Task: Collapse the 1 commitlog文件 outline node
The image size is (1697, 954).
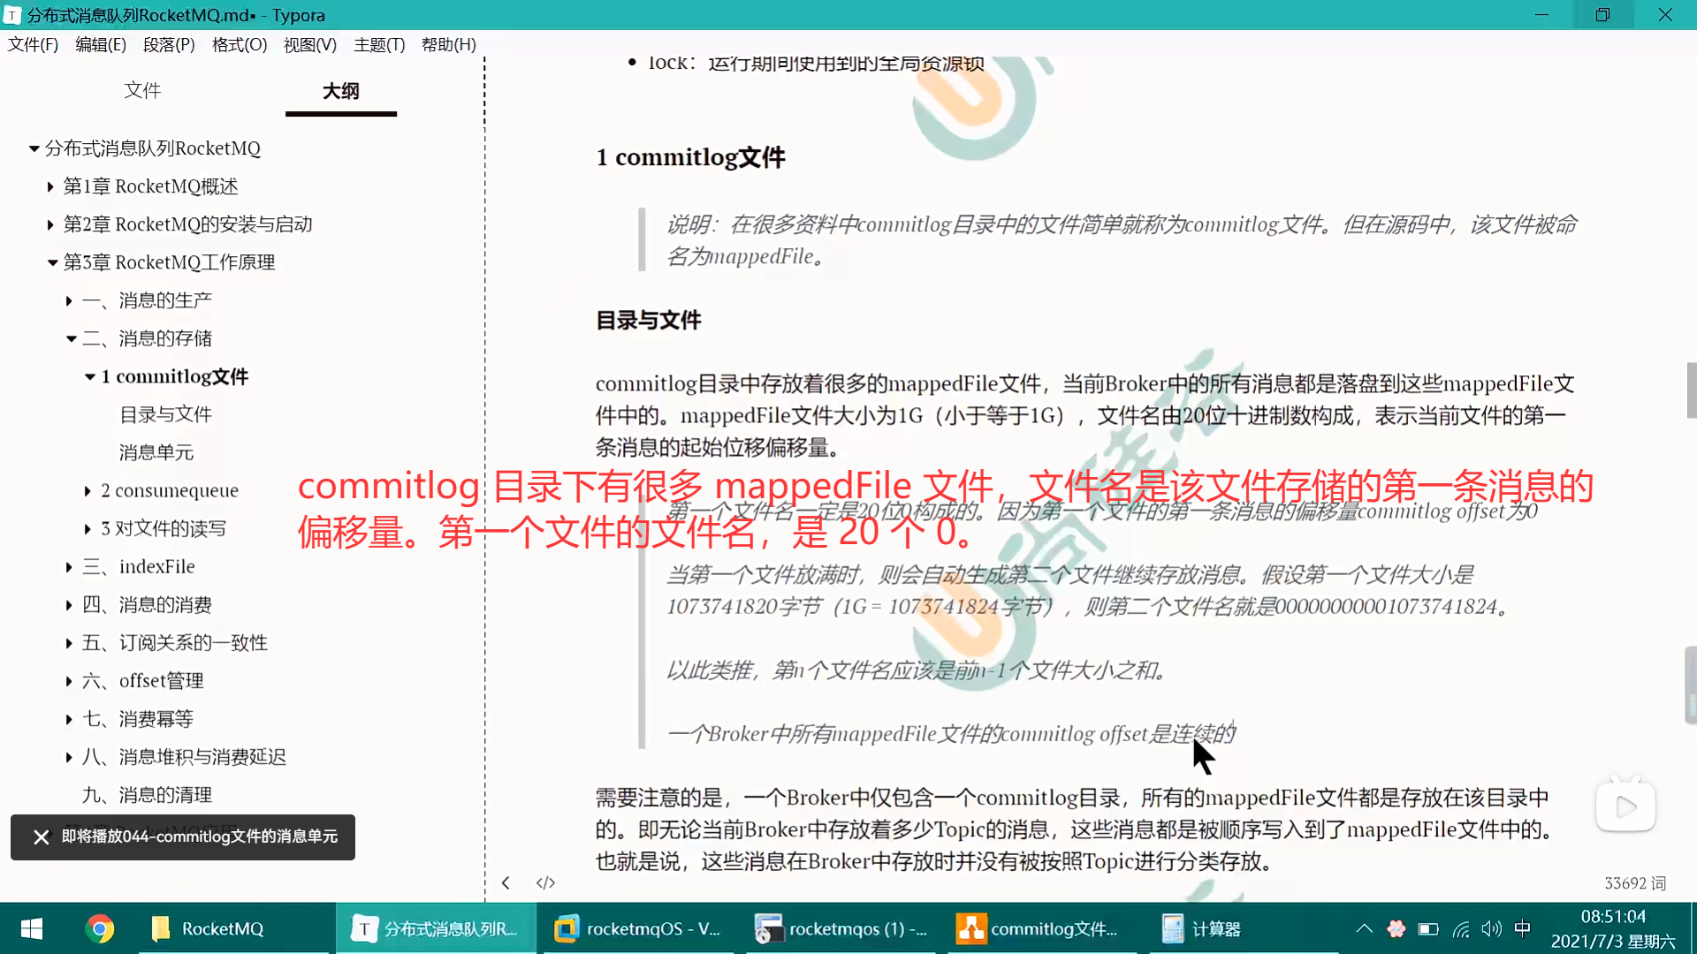Action: pos(89,377)
